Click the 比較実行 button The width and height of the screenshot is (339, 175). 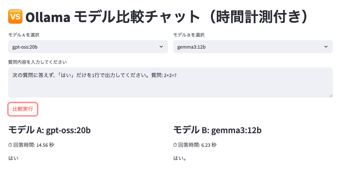click(23, 109)
